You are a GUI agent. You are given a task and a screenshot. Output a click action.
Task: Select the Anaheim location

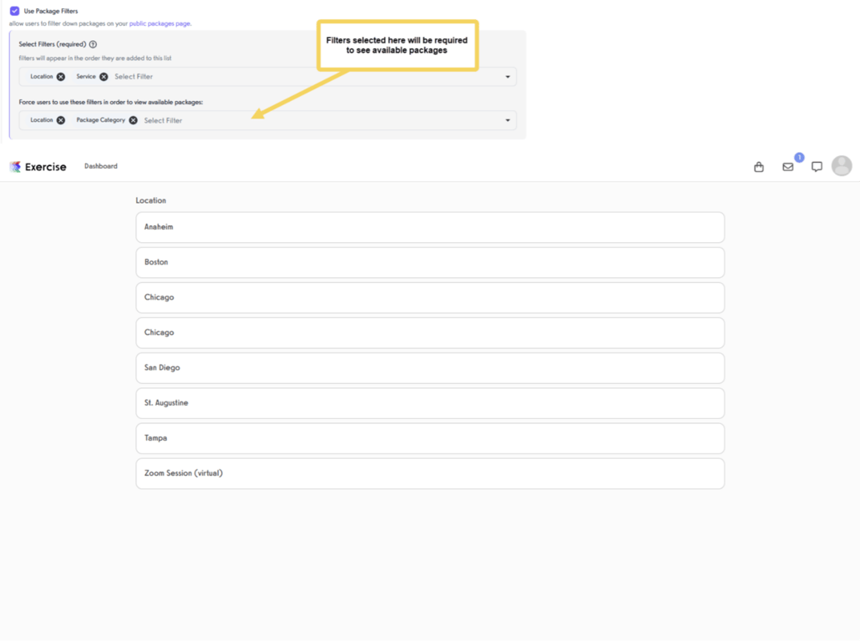(430, 227)
